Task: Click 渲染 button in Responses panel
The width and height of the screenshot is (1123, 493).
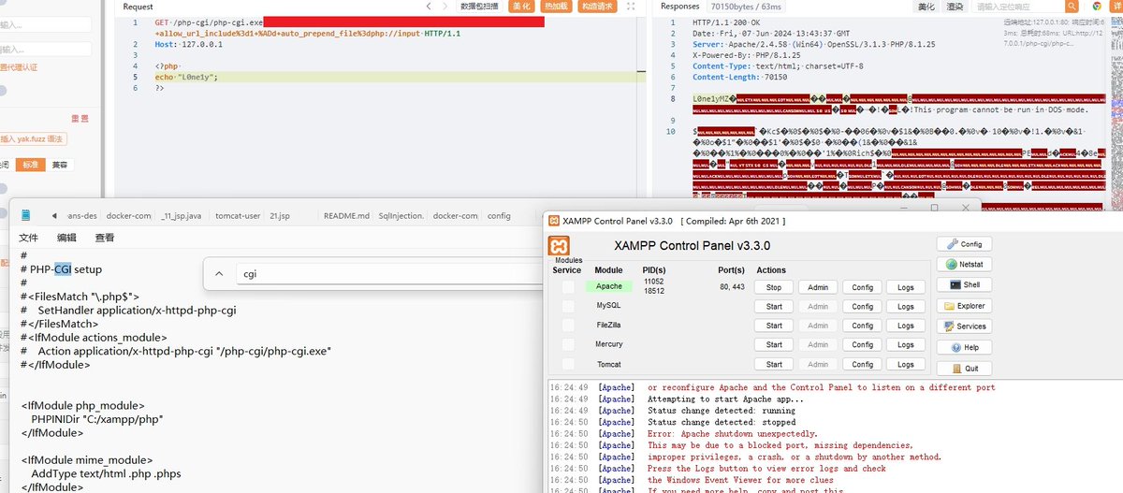Action: coord(955,7)
